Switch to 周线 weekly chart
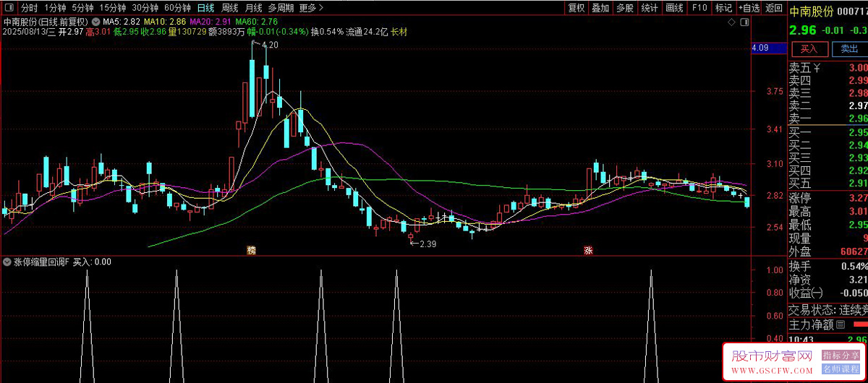868x383 pixels. pyautogui.click(x=230, y=8)
